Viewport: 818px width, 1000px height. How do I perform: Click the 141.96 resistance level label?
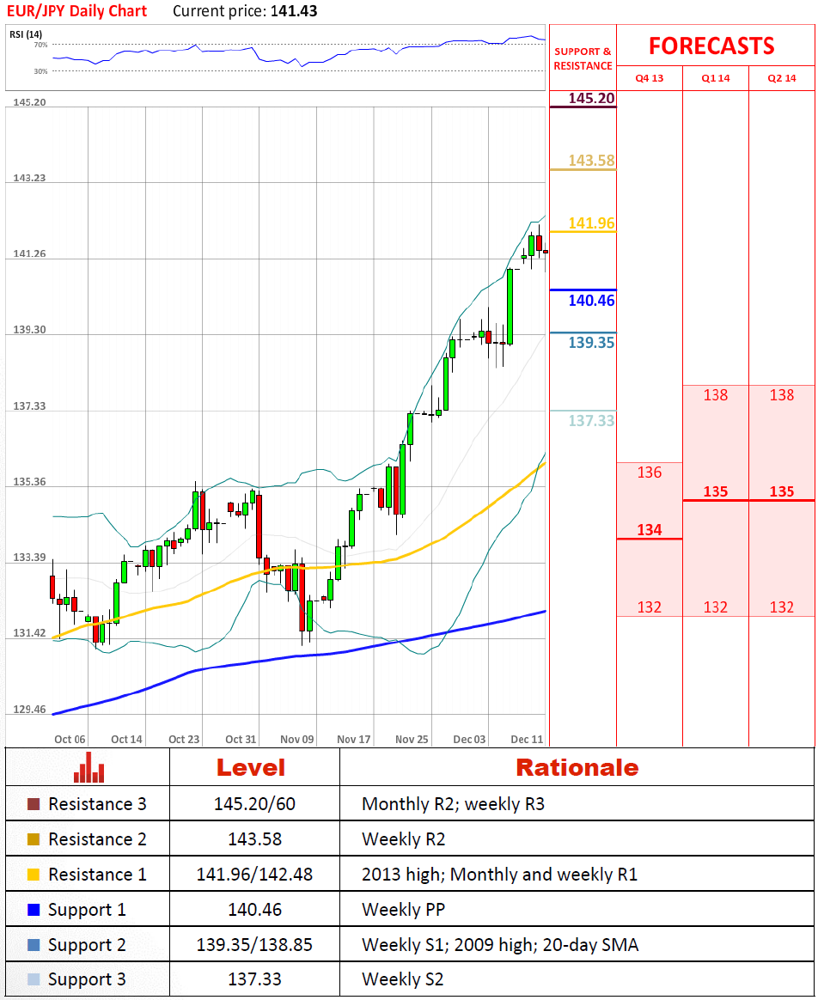point(591,223)
